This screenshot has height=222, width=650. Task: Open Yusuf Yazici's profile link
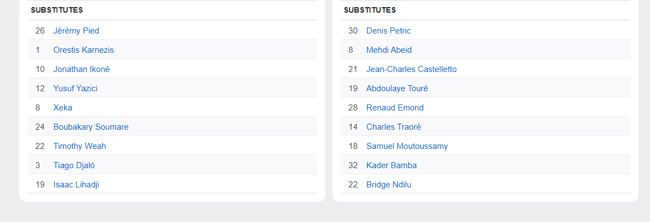click(75, 88)
